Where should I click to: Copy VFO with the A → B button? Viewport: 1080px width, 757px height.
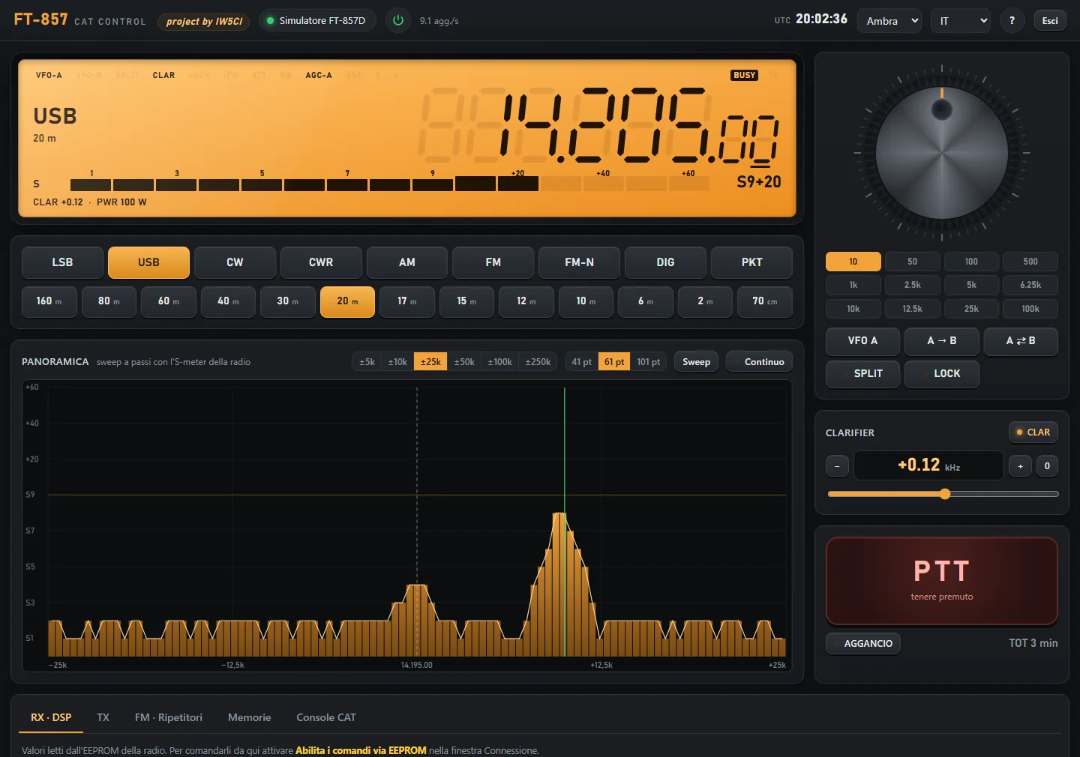pos(942,341)
